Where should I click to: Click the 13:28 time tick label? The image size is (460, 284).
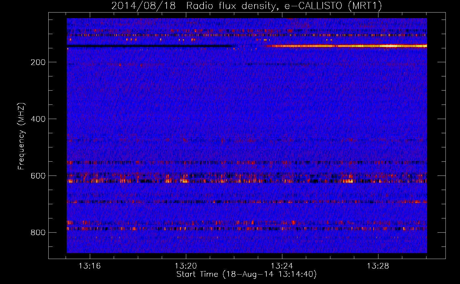coord(378,266)
